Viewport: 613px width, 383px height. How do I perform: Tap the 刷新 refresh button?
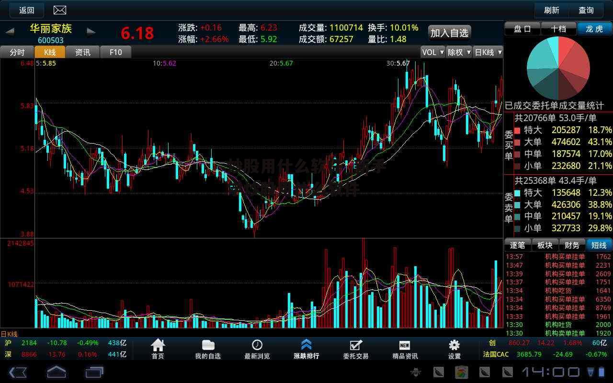pos(552,10)
